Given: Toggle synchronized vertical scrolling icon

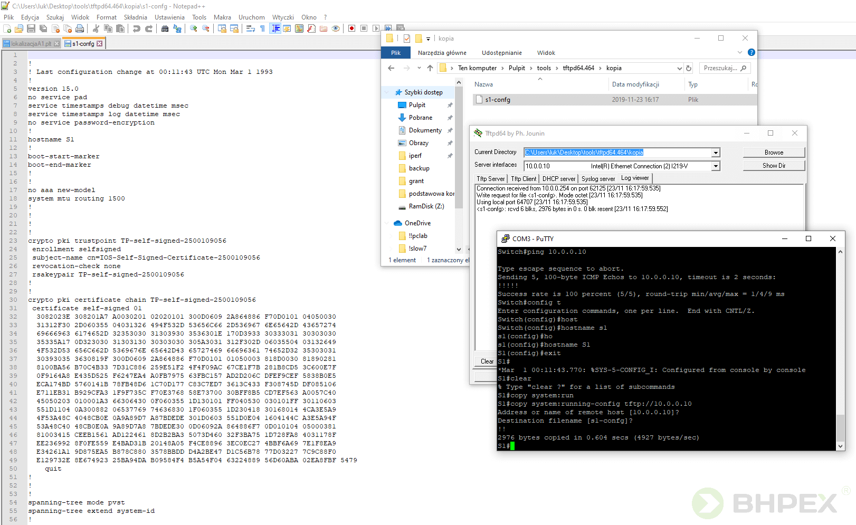Looking at the screenshot, I should click(222, 28).
